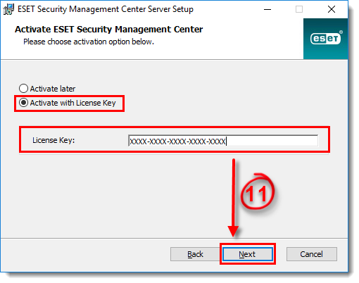Click the ESET logo banner

tap(325, 39)
